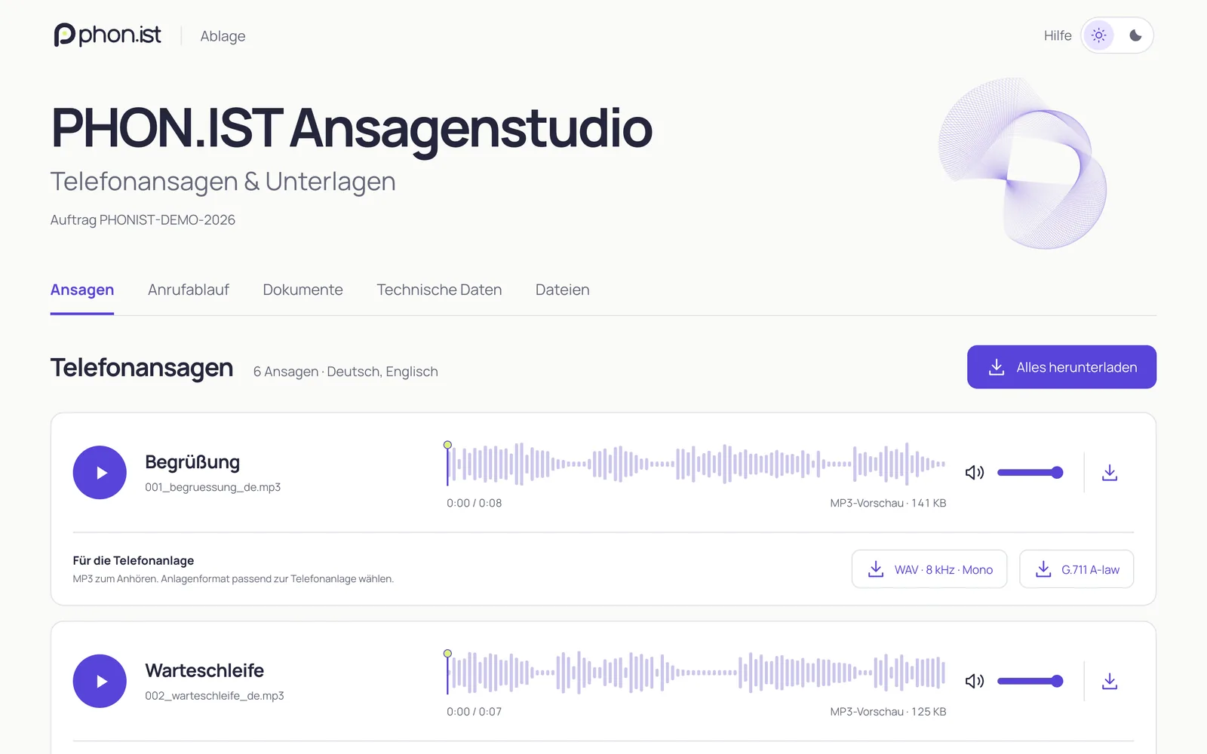Open the Dokumente tab
This screenshot has height=754, width=1207.
303,290
